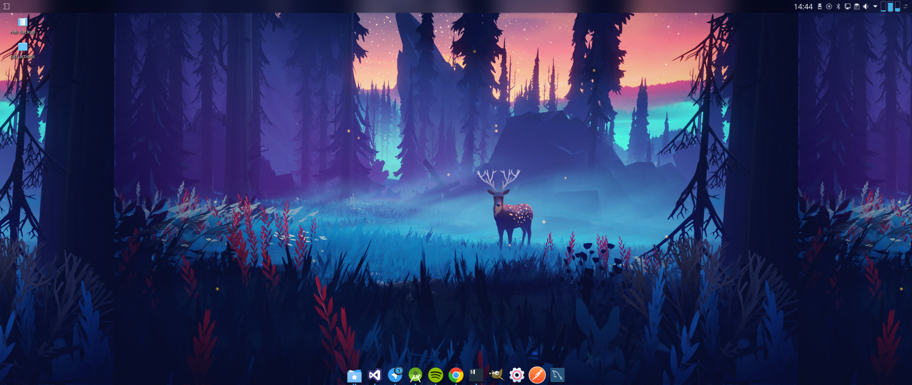Screen dimensions: 912x385
Task: Open Telegram with the notification badge
Action: point(395,375)
